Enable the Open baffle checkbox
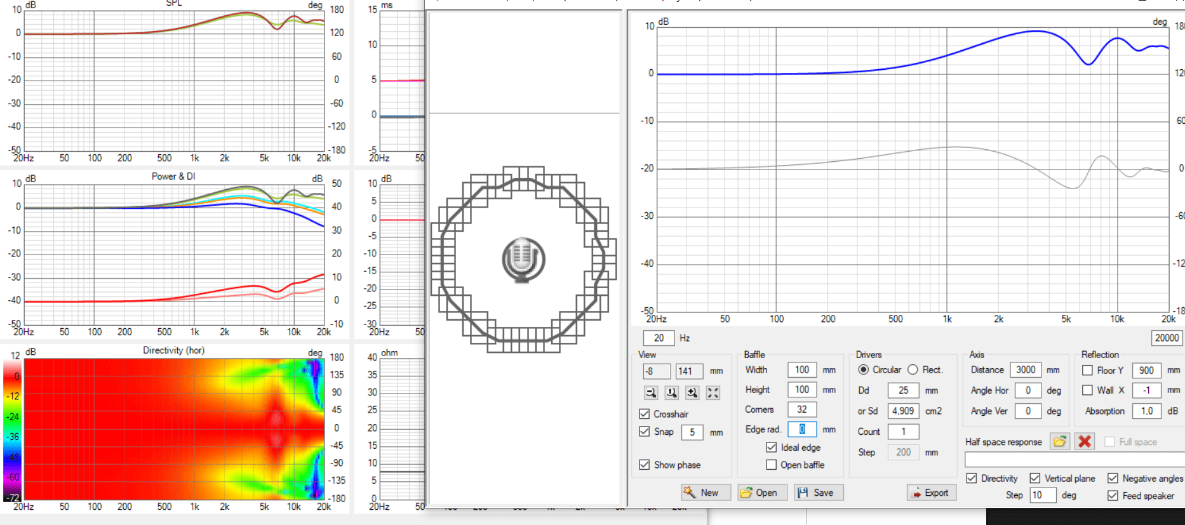Viewport: 1185px width, 525px height. point(772,465)
